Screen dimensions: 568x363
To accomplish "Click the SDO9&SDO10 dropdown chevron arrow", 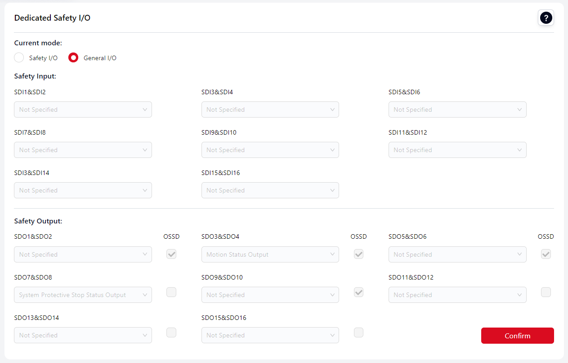I will (x=332, y=295).
